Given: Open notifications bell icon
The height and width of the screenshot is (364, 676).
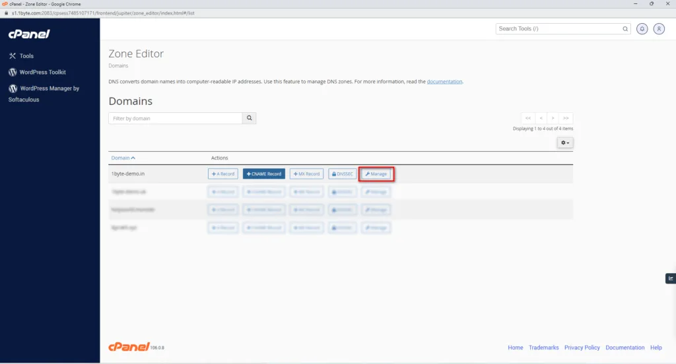Looking at the screenshot, I should tap(642, 29).
